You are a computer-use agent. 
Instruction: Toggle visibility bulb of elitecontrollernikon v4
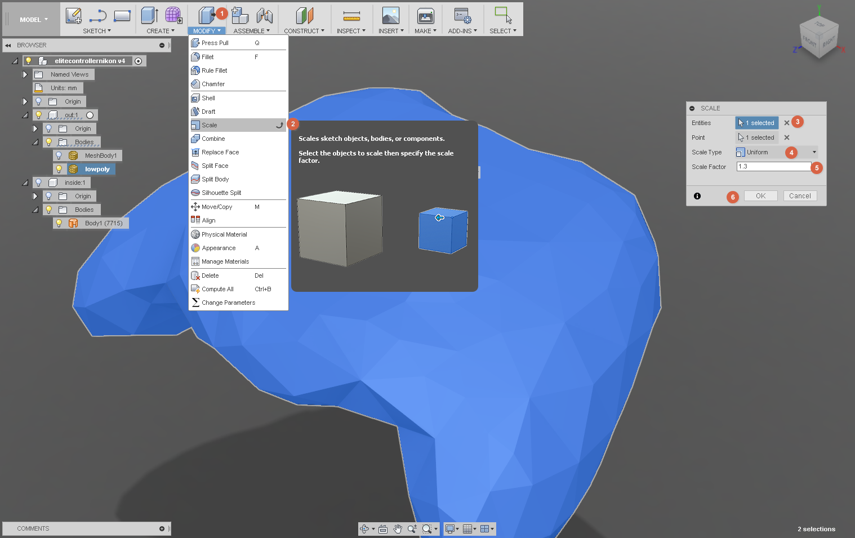coord(28,61)
